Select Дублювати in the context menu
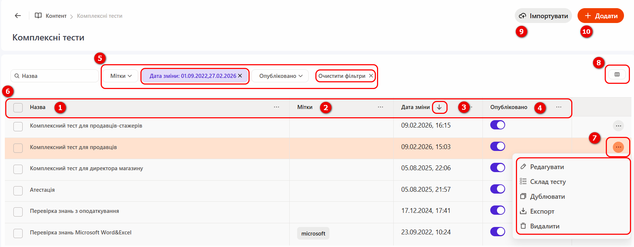 point(547,197)
